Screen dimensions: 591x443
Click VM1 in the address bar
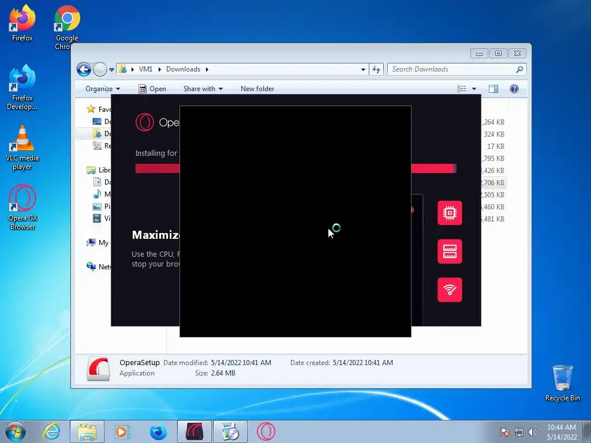coord(145,69)
